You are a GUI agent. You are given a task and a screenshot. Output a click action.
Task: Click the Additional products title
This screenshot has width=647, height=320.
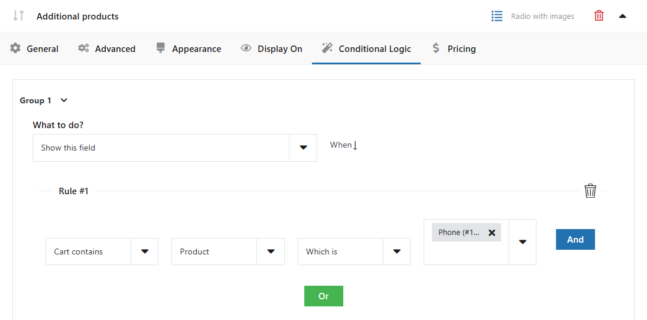[x=77, y=17]
